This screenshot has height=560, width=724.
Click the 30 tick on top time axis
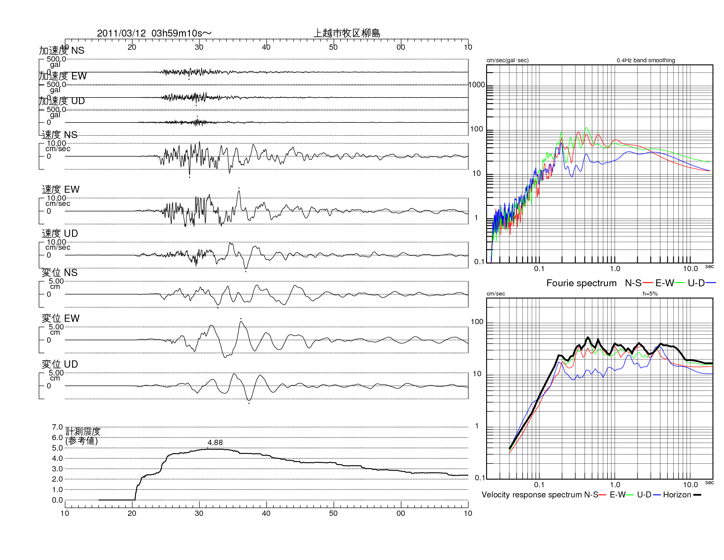coord(199,47)
